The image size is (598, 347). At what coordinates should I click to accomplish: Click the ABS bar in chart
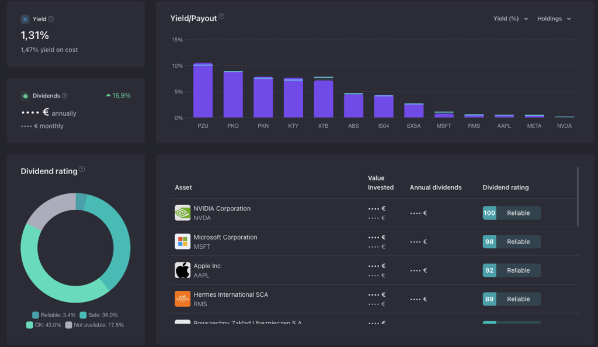pos(353,106)
